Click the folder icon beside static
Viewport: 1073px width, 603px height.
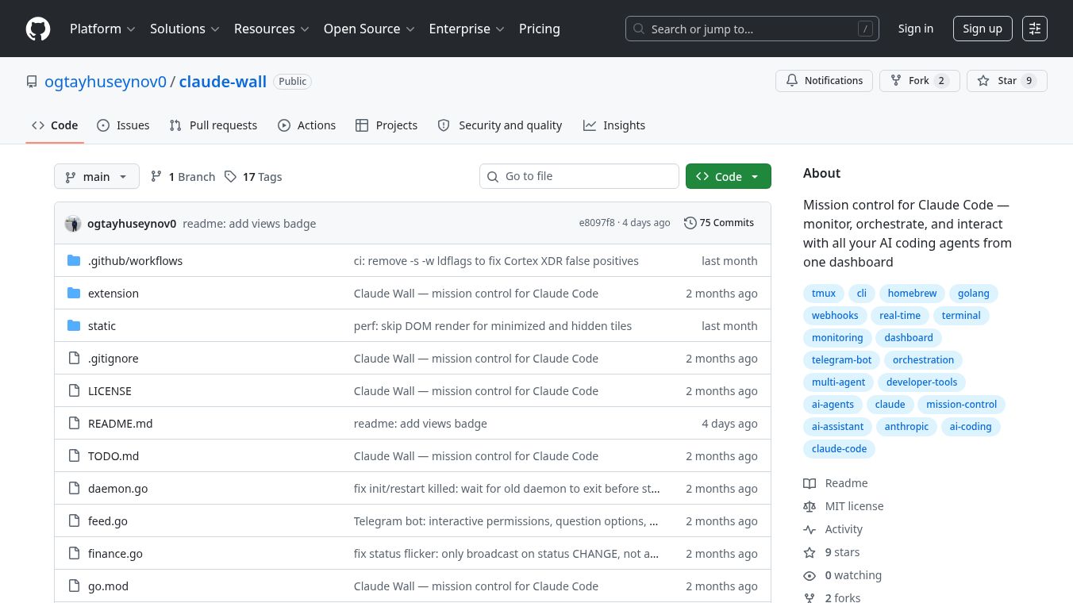74,325
